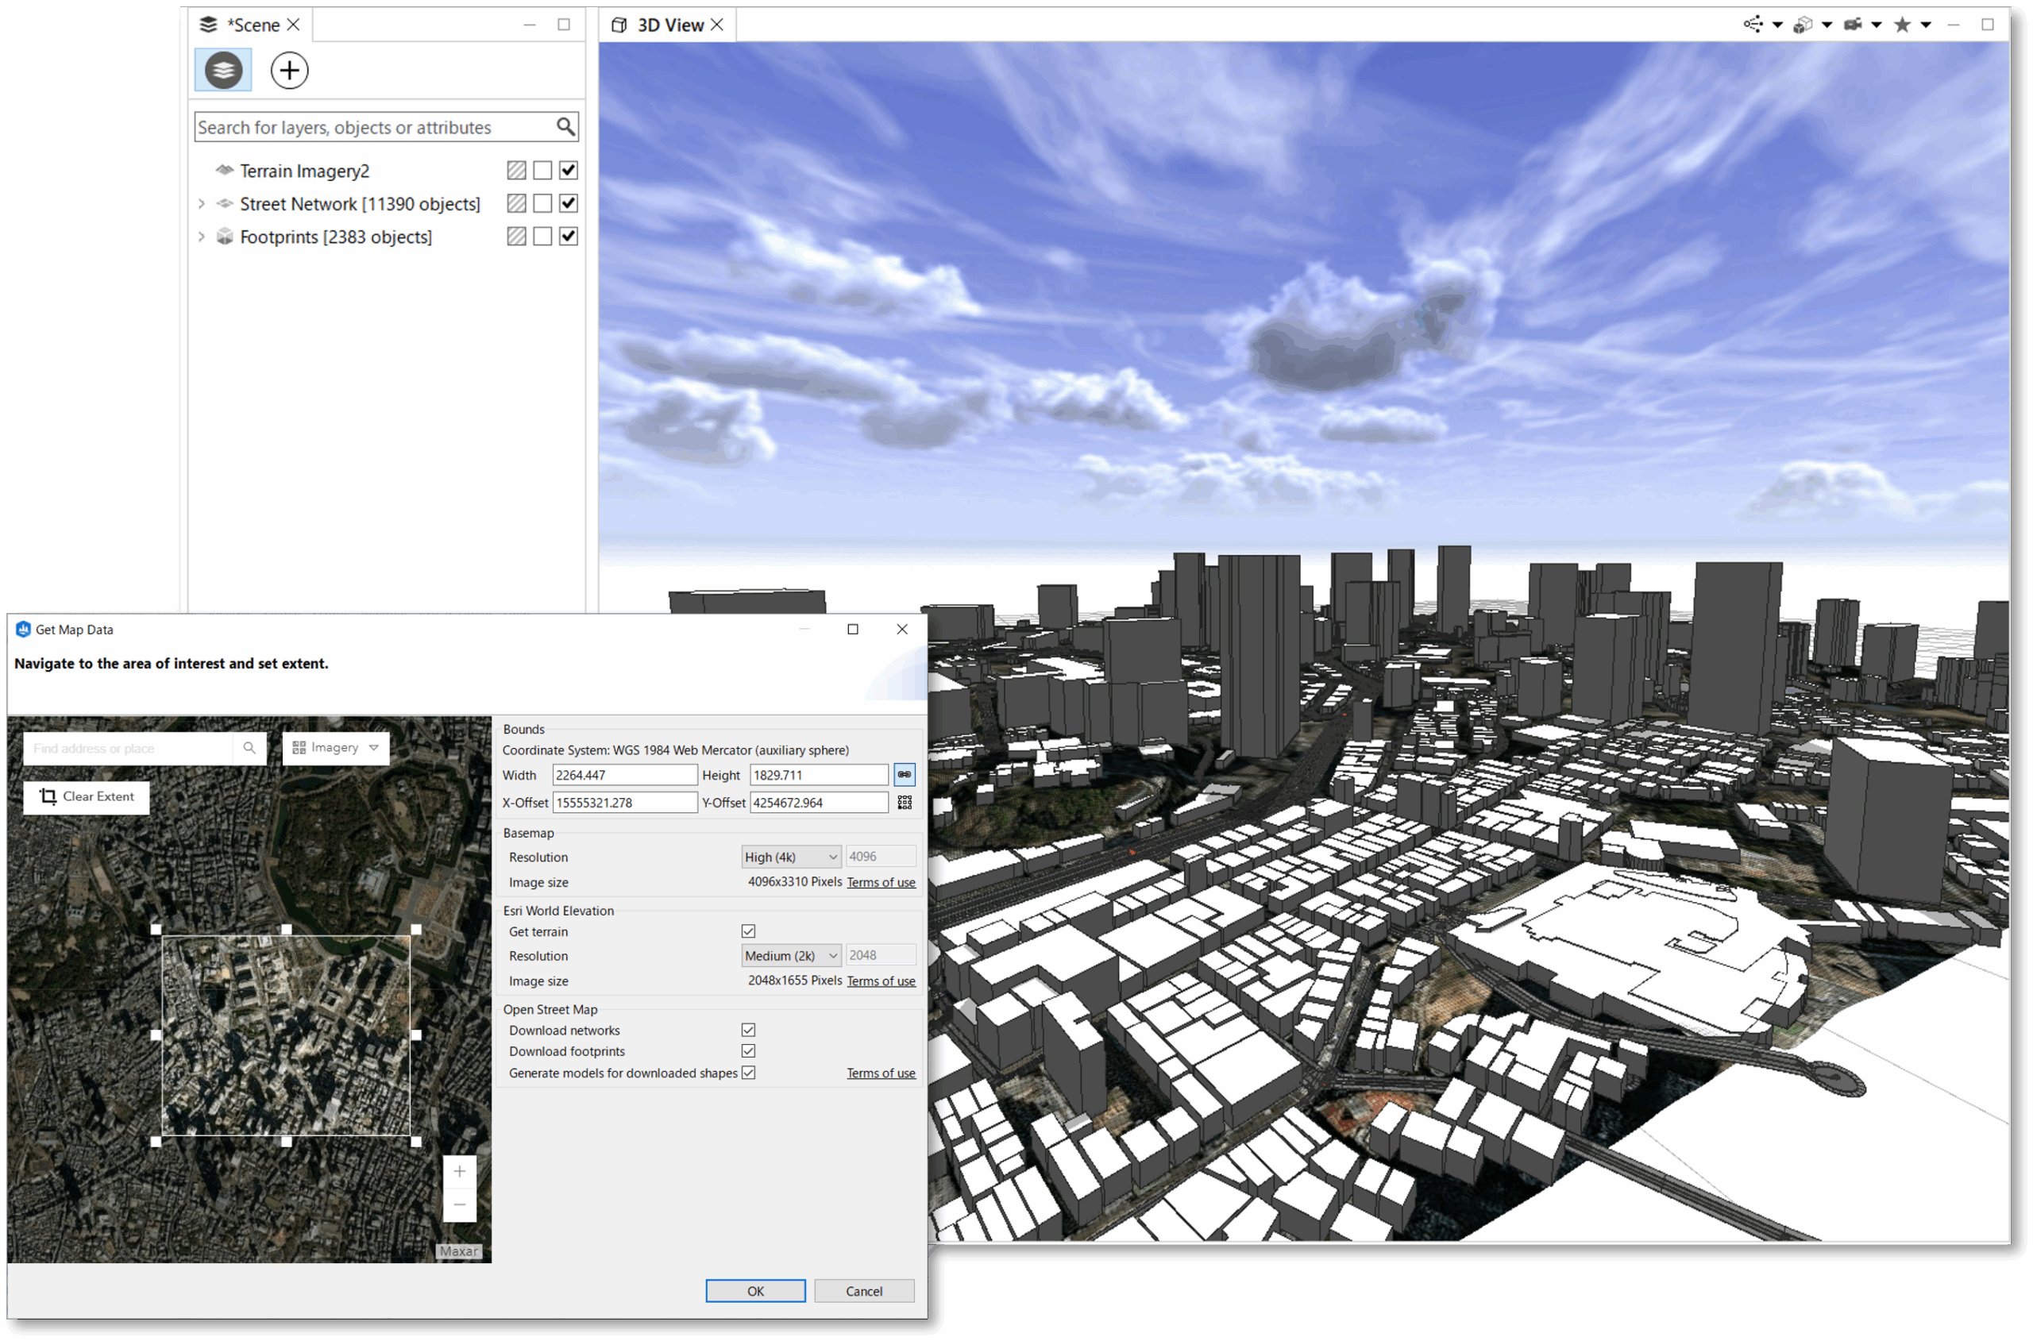Hide the Street Network layer visibility
The height and width of the screenshot is (1341, 2033).
tap(569, 203)
